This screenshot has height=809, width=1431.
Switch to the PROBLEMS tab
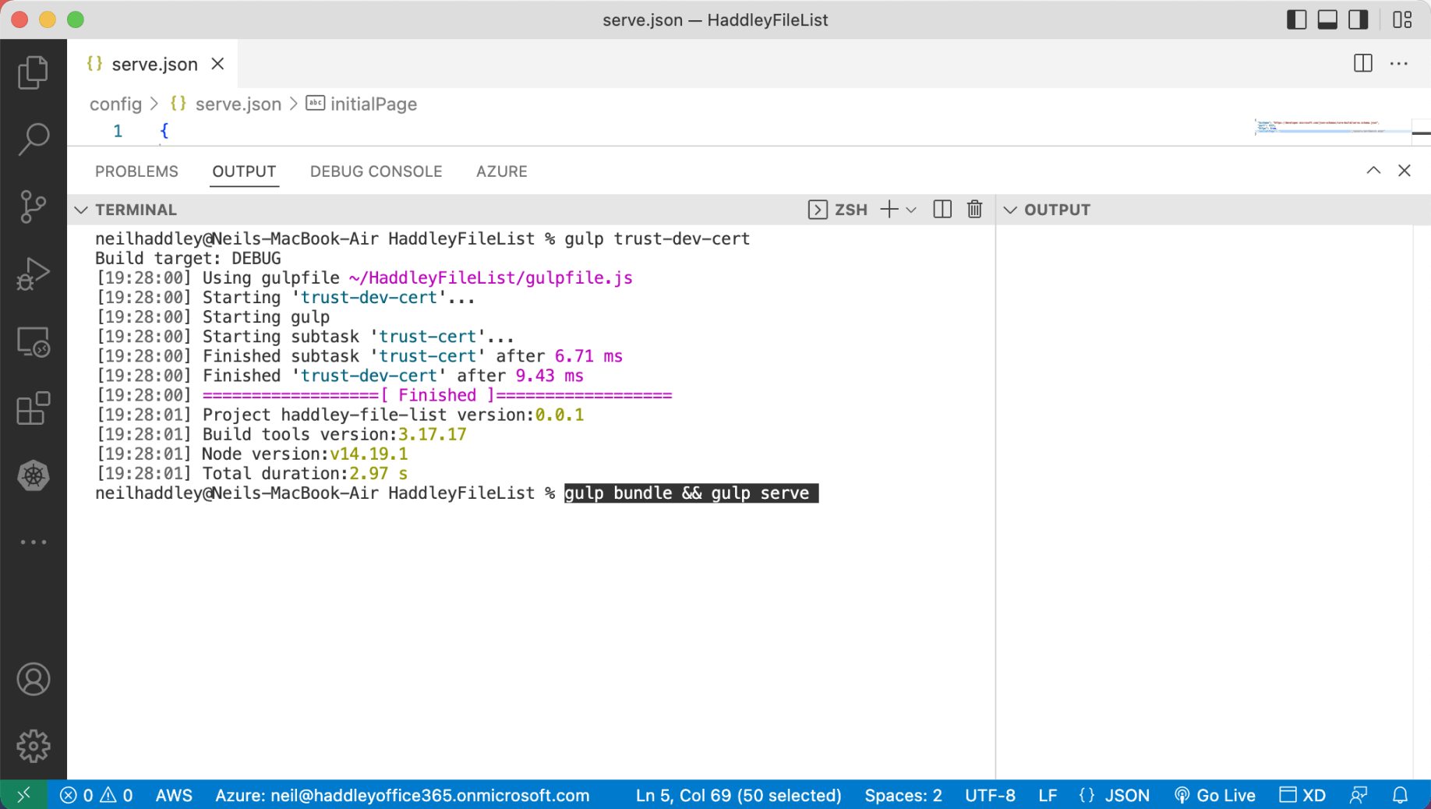coord(136,171)
